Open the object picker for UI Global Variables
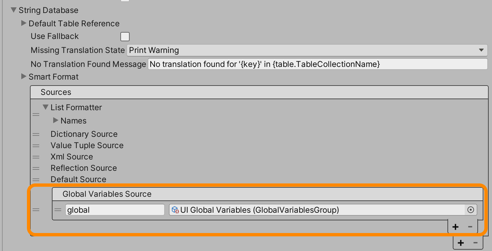492x251 pixels. (471, 210)
